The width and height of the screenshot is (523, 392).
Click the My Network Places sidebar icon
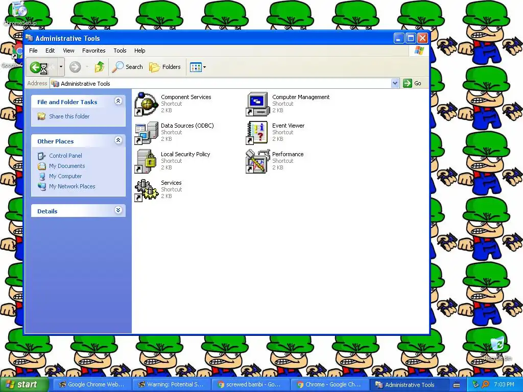coord(42,186)
